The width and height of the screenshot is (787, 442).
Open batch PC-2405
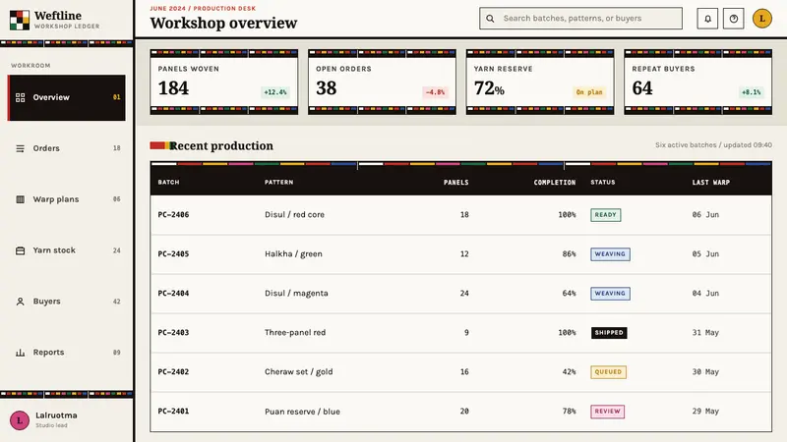click(x=174, y=254)
